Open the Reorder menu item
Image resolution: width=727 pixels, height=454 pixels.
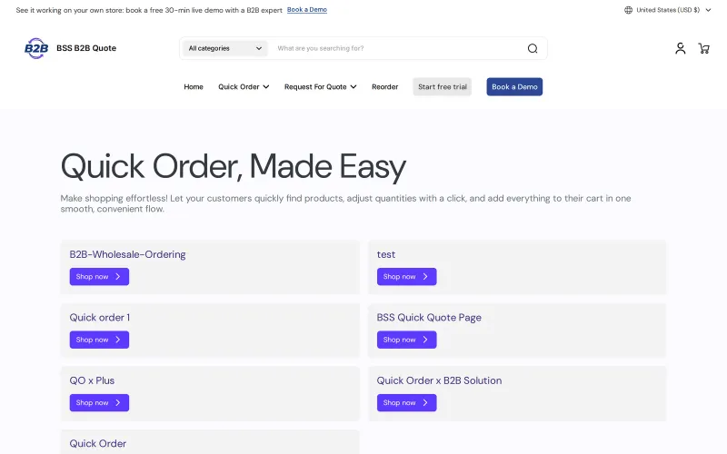384,86
